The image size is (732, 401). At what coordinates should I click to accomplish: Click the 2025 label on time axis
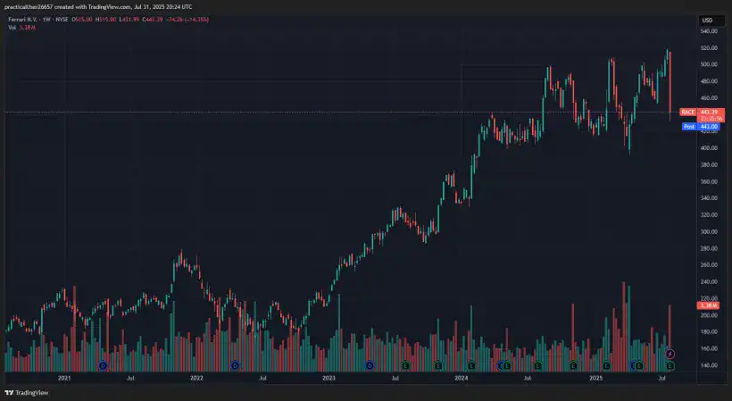(x=595, y=379)
